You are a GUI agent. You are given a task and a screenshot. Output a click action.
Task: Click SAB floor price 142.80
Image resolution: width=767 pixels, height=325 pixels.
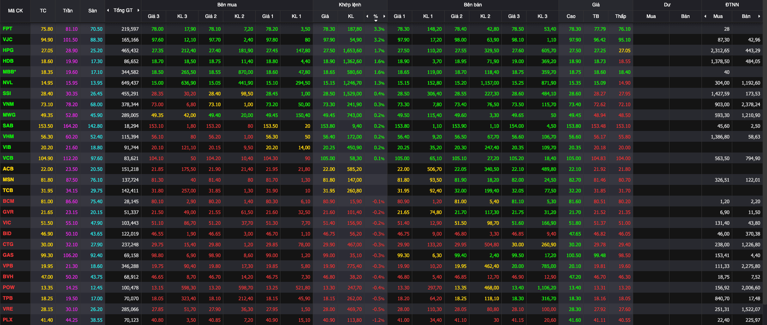tap(95, 126)
